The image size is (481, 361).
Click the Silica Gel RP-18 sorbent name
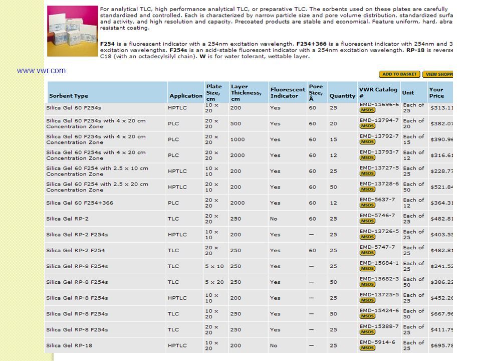pyautogui.click(x=69, y=345)
